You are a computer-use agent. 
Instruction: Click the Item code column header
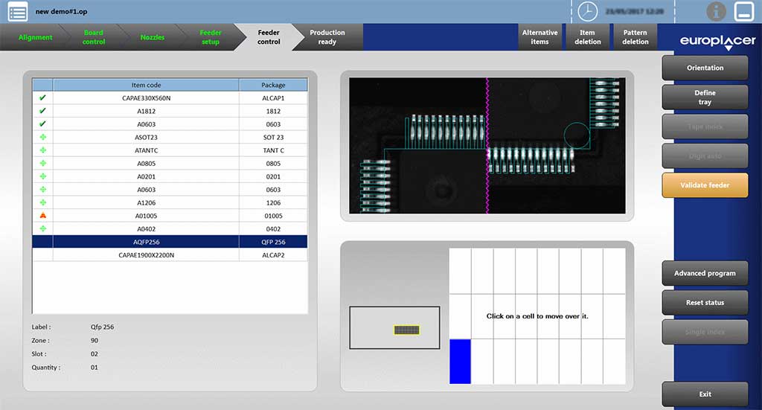pyautogui.click(x=146, y=85)
